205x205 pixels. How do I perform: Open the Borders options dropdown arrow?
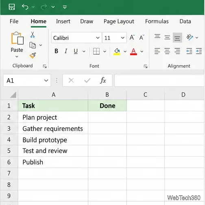click(105, 51)
